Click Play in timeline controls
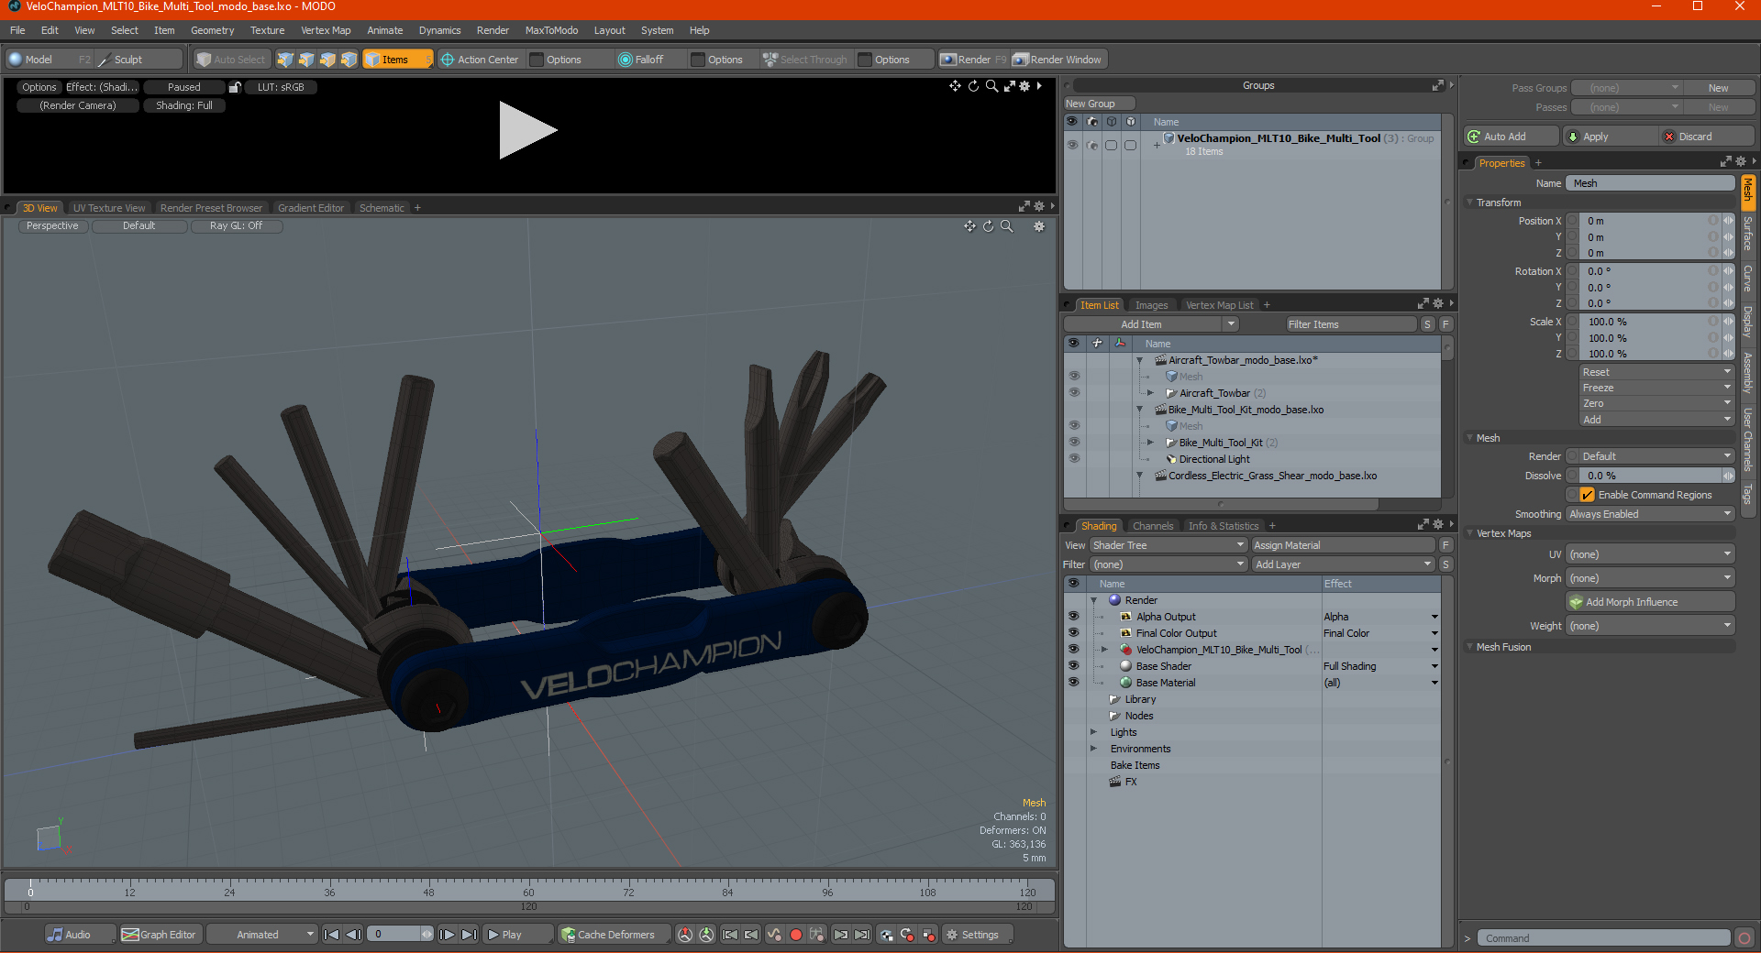 click(x=517, y=935)
